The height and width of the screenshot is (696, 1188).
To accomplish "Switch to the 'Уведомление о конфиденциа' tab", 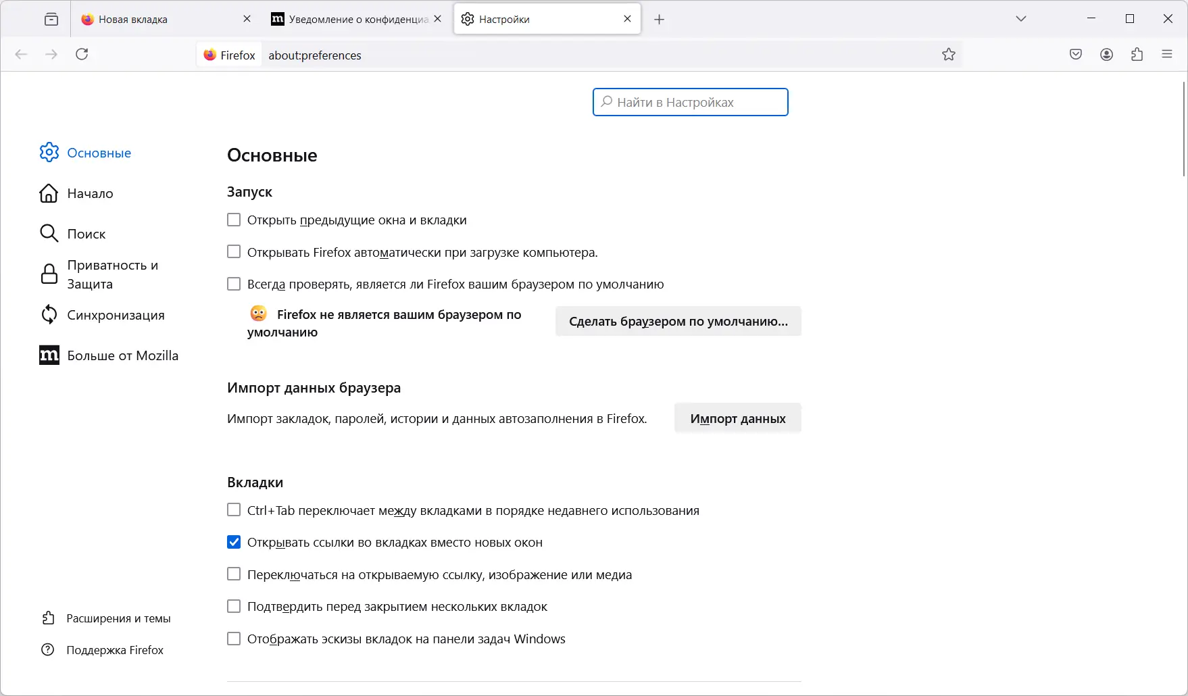I will [351, 19].
